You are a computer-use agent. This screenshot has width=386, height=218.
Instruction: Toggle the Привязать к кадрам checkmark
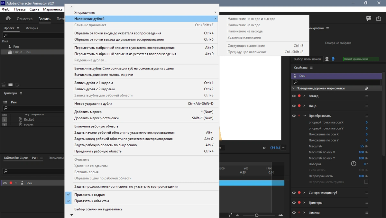click(68, 195)
